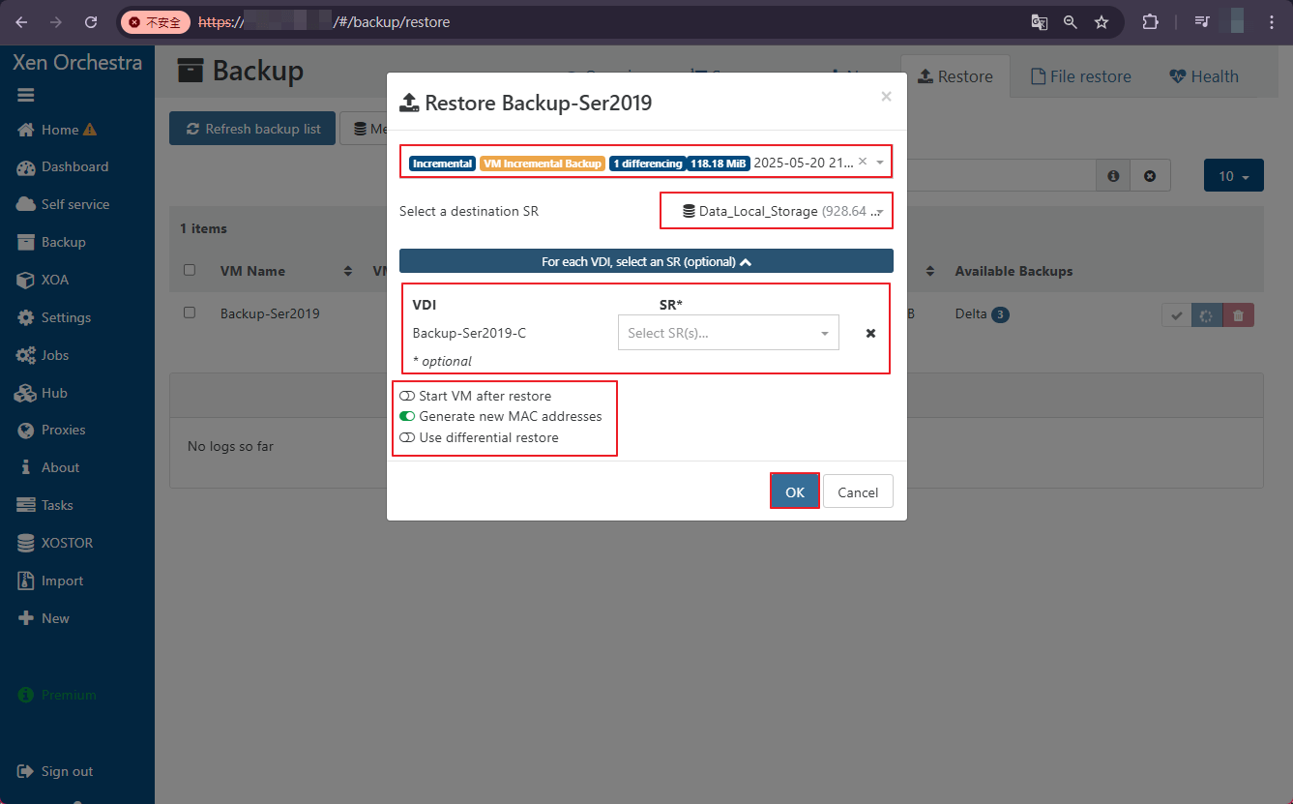Select Backup in the sidebar
Screen dimensions: 1293x804
[x=63, y=242]
